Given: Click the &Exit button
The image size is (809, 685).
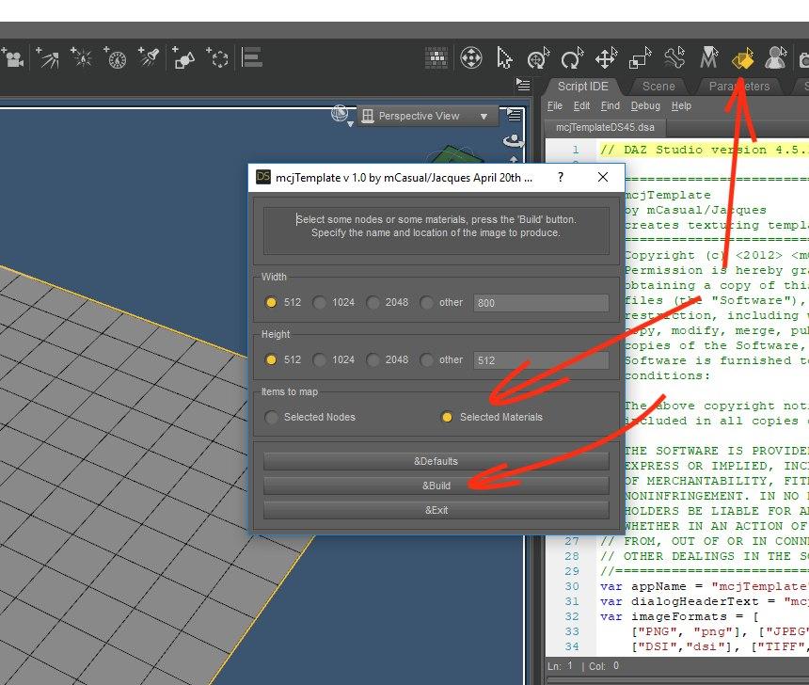Looking at the screenshot, I should (x=436, y=510).
